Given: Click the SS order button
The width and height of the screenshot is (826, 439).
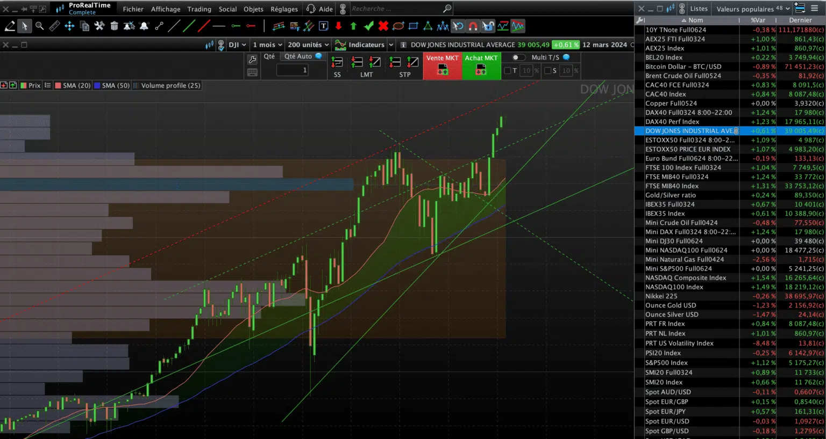Looking at the screenshot, I should coord(337,67).
